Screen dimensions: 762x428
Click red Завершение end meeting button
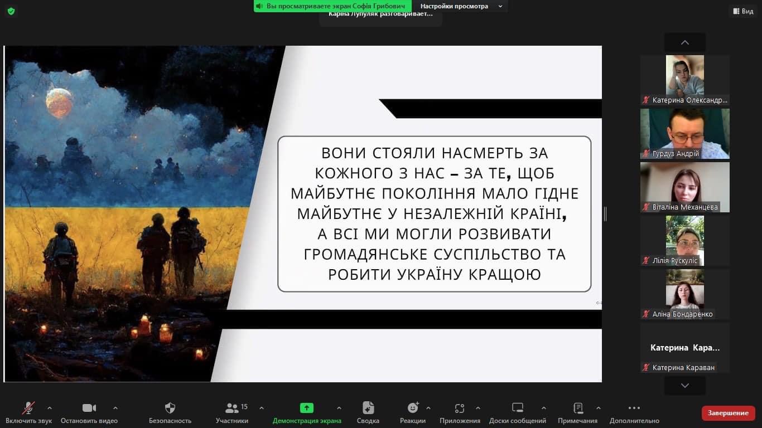[x=728, y=413]
